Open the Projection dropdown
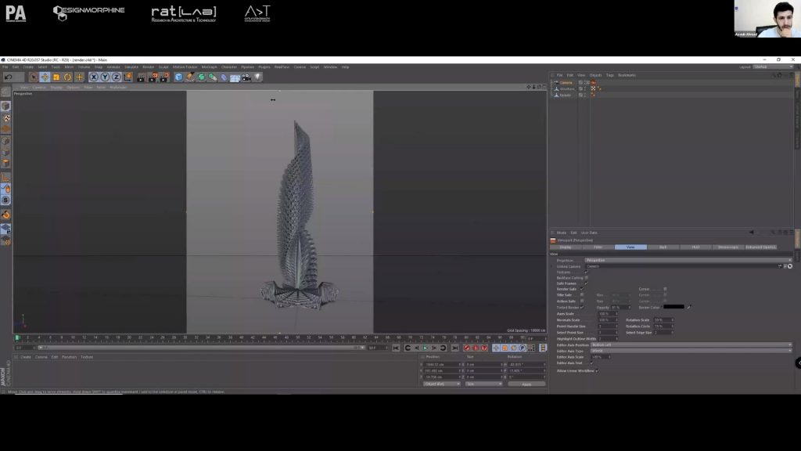801x451 pixels. click(x=688, y=260)
